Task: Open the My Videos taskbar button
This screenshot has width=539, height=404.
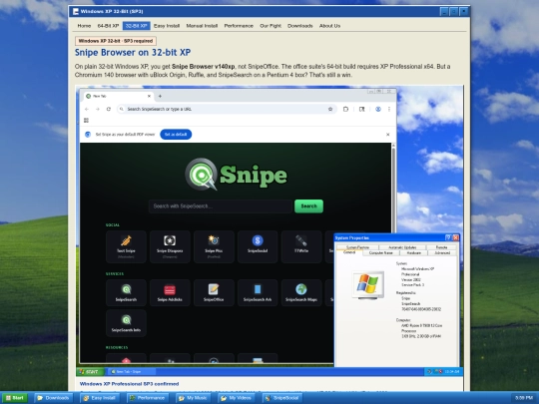Action: pyautogui.click(x=237, y=398)
